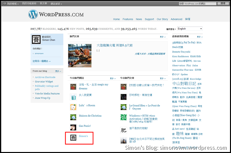Open Vote for Media Features post

point(47,94)
